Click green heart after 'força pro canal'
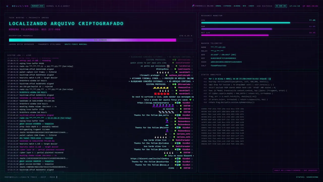 point(191,100)
